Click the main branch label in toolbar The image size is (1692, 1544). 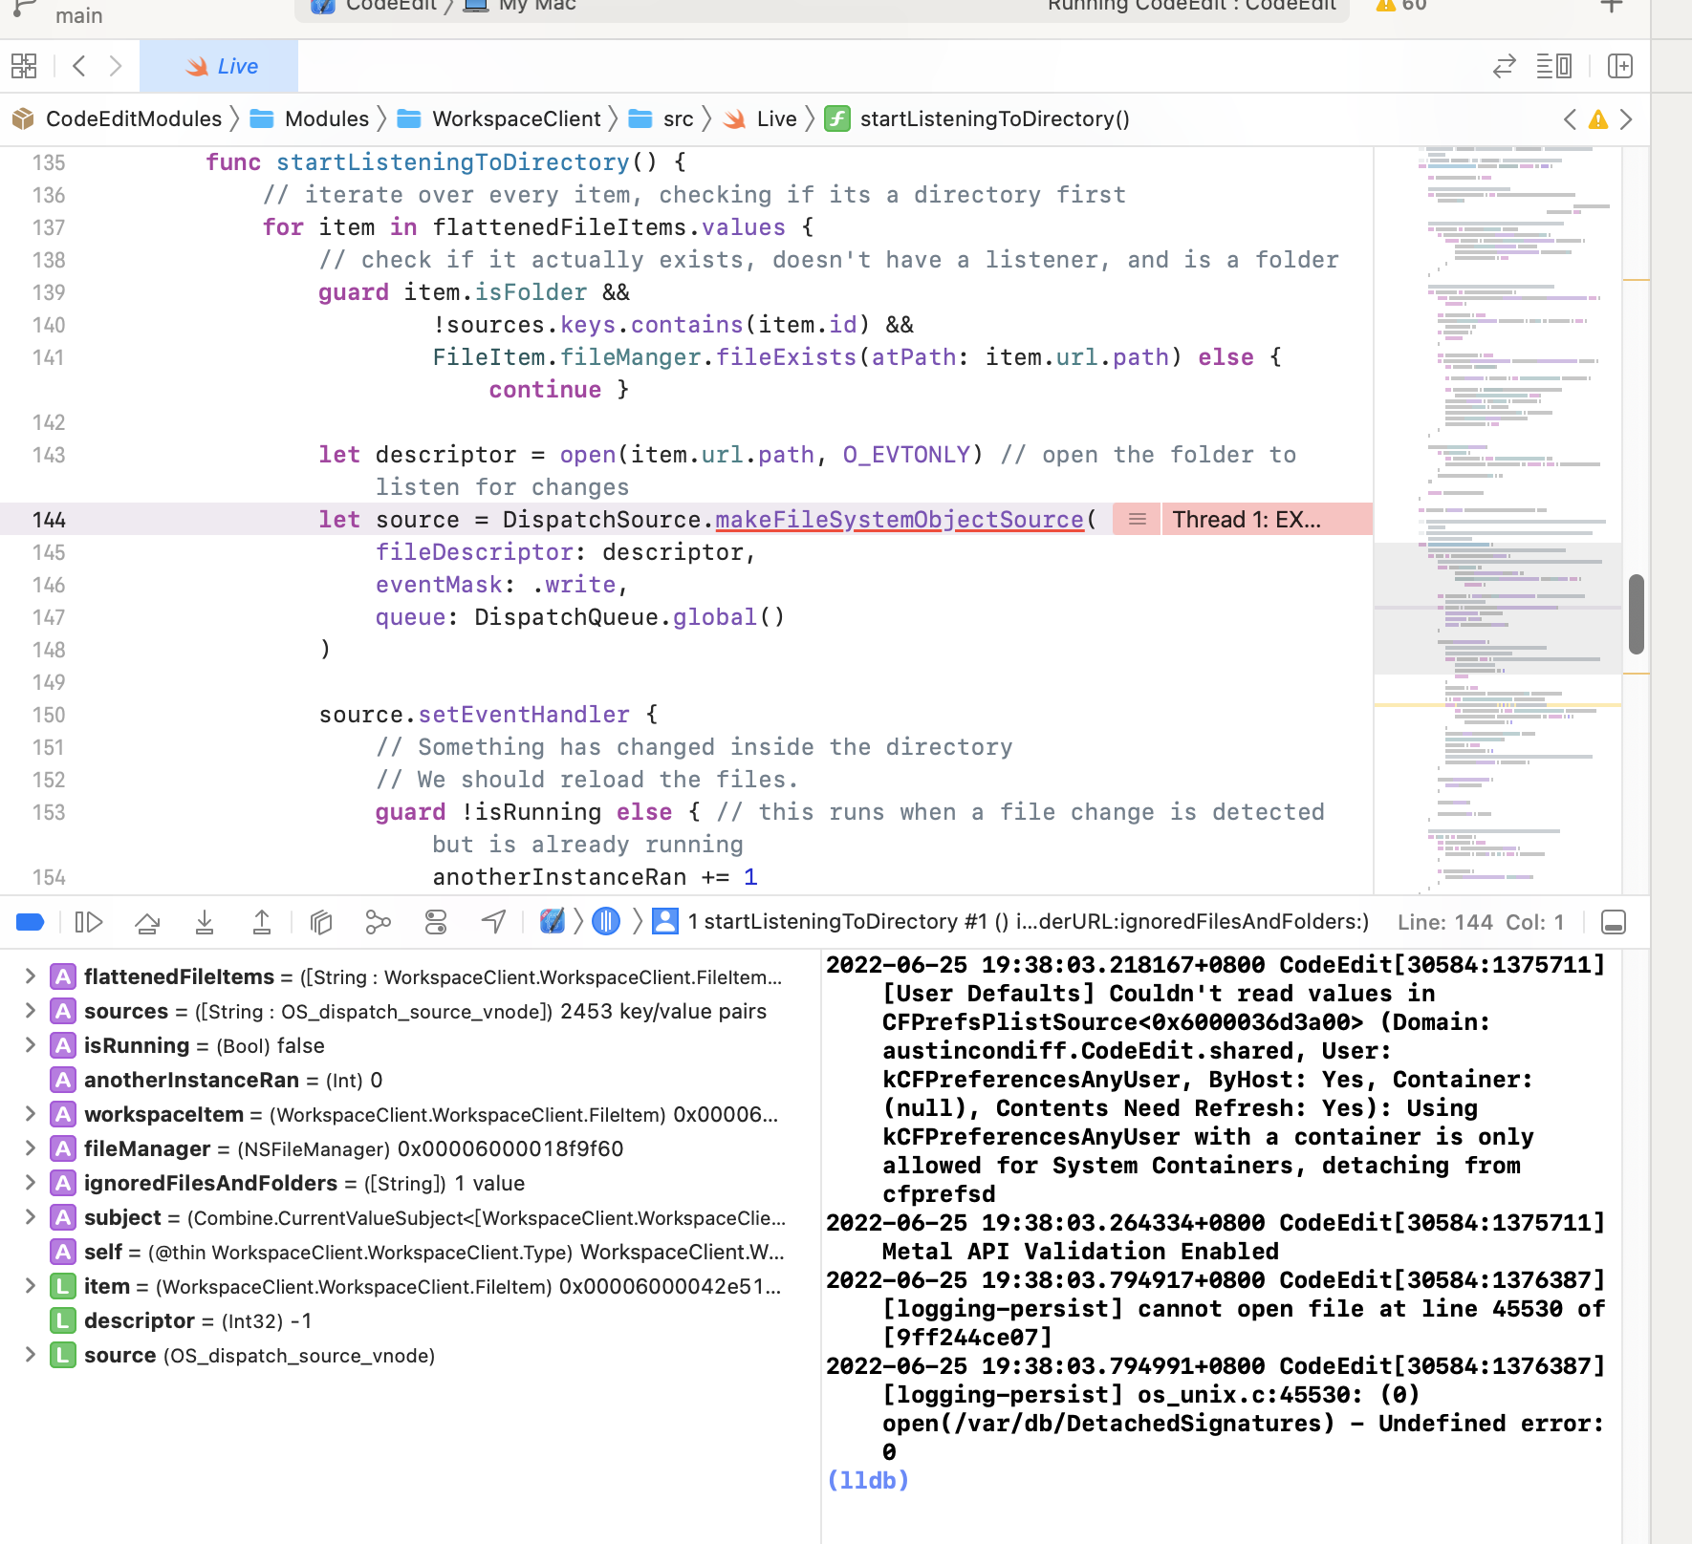[x=79, y=14]
